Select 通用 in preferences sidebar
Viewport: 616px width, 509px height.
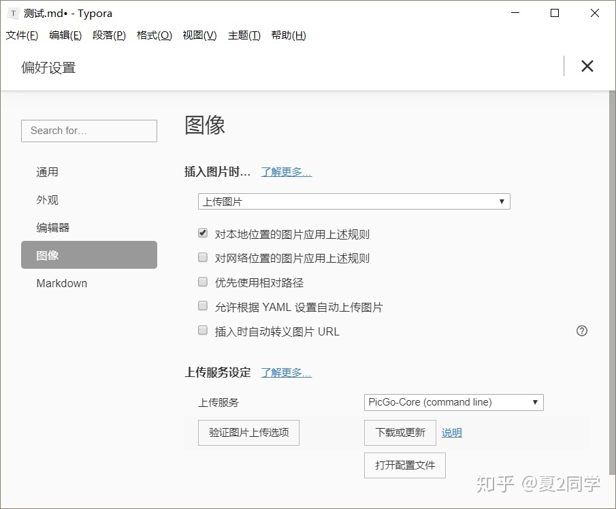coord(48,172)
